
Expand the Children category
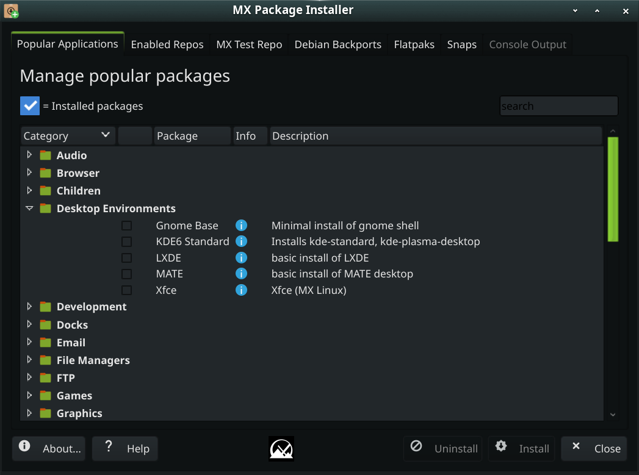29,190
